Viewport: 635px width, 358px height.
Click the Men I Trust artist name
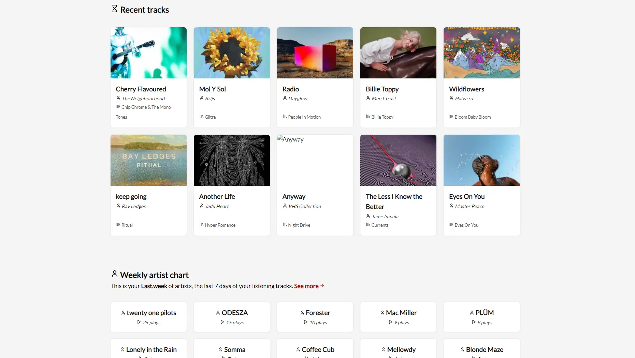point(384,99)
